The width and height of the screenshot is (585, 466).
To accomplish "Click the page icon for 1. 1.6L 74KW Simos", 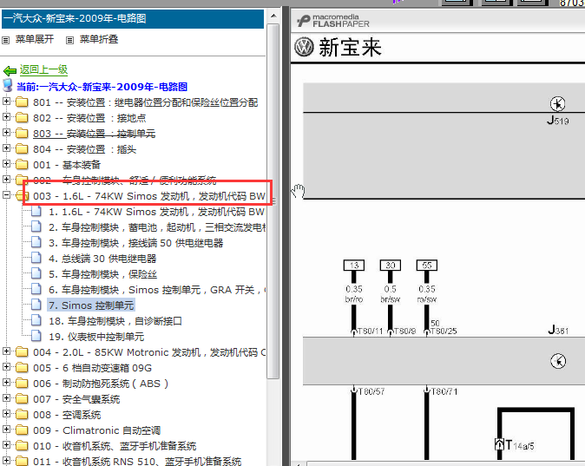I will (36, 211).
